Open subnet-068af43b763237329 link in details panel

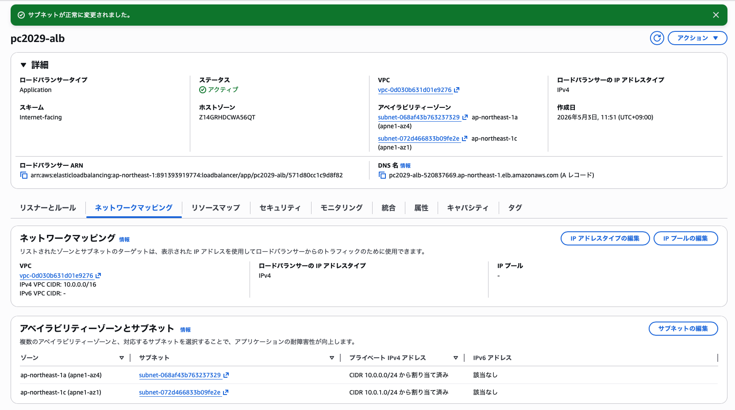coord(419,117)
